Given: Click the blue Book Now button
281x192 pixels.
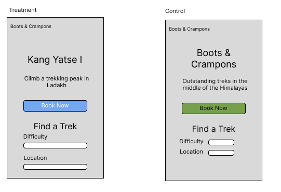Looking at the screenshot, I should 55,106.
